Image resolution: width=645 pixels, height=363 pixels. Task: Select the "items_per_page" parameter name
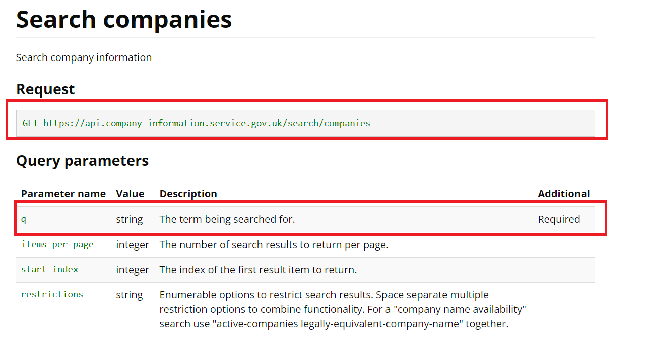tap(57, 245)
